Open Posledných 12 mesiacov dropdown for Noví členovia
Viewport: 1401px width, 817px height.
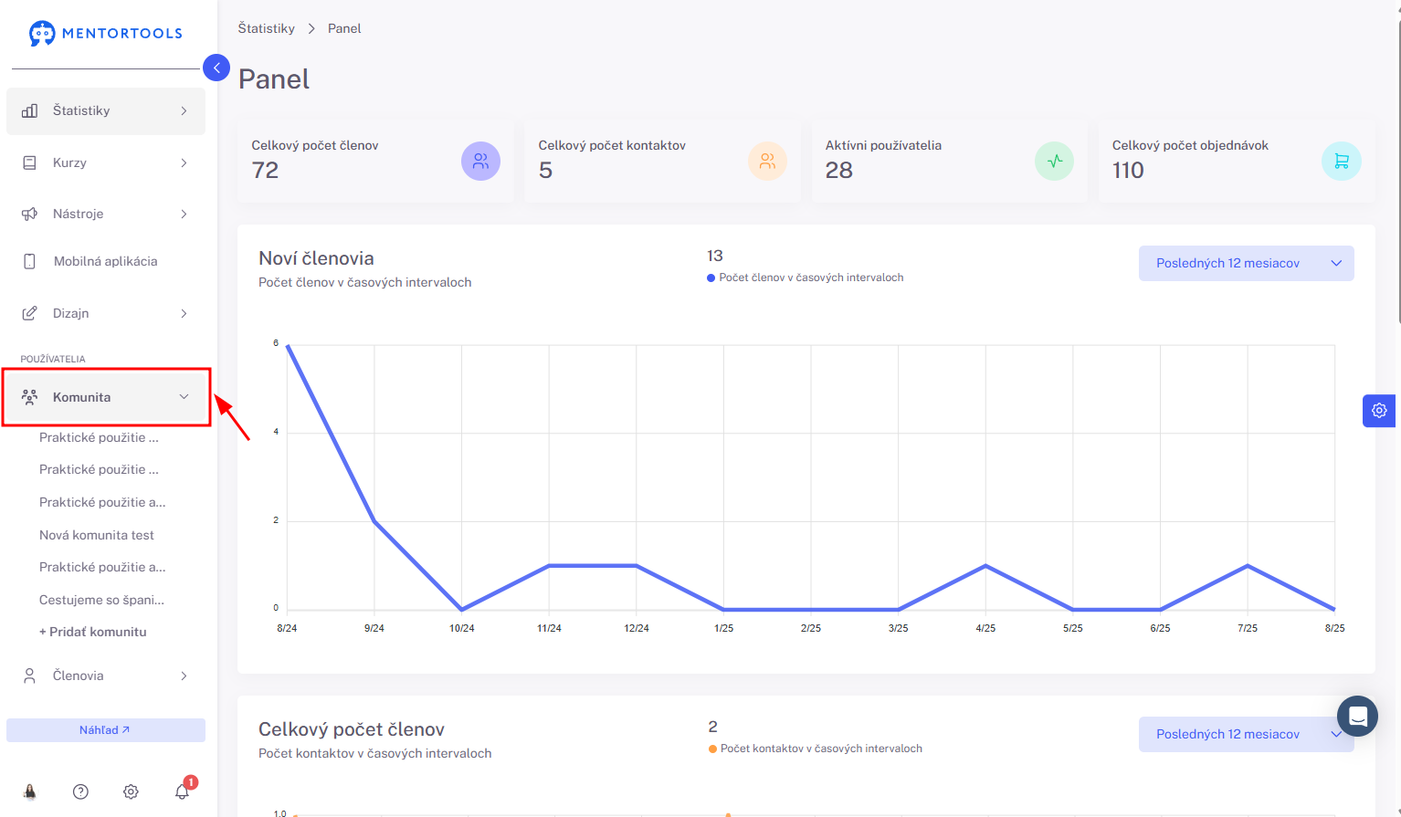[x=1246, y=263]
